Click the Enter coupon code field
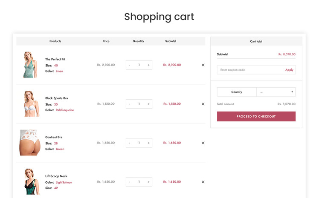319x198 pixels. click(250, 70)
